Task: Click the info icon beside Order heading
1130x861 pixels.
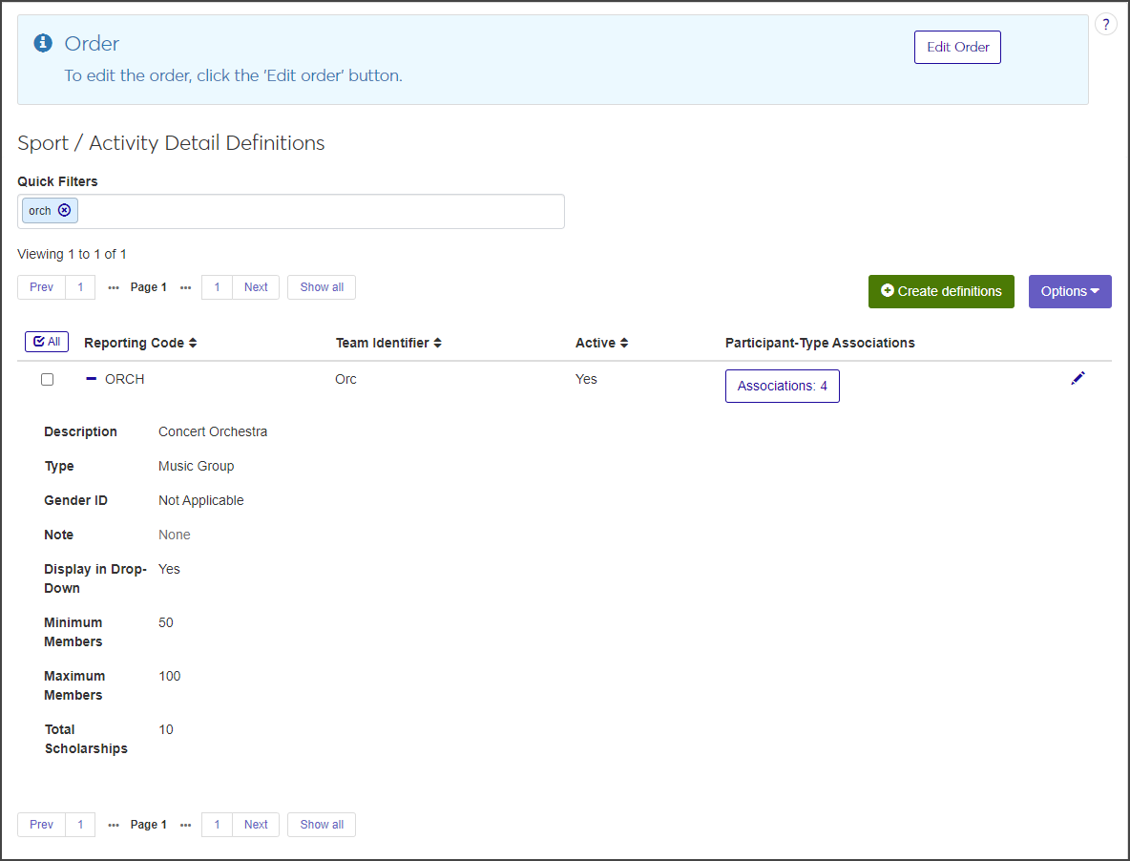Action: 42,43
